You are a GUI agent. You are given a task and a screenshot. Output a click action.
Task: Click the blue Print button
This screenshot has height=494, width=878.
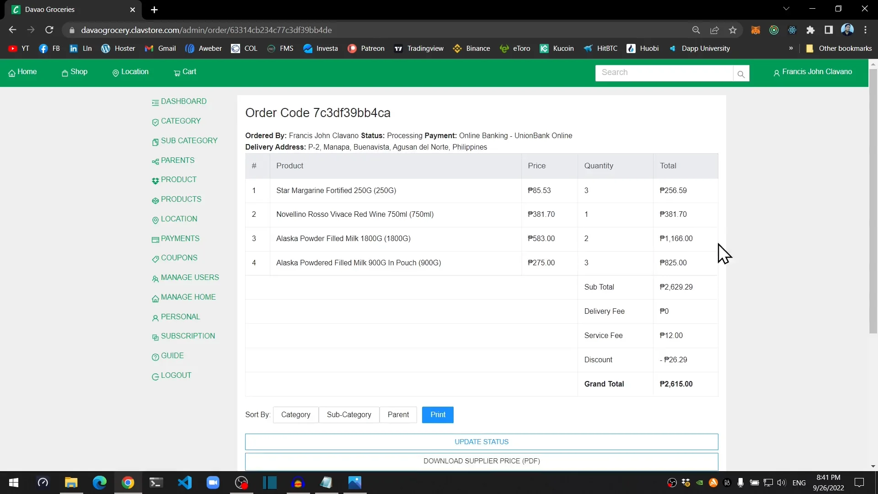pyautogui.click(x=437, y=415)
